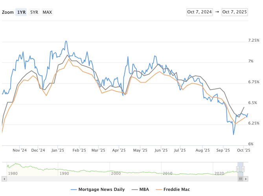This screenshot has width=263, height=196.
Task: Select the 1YR zoom range
Action: (x=21, y=12)
